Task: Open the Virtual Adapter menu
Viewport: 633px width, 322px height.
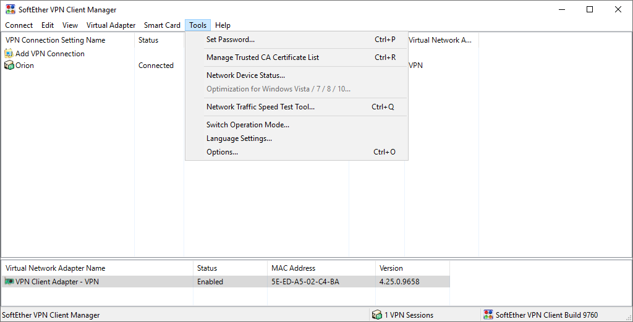Action: point(111,25)
